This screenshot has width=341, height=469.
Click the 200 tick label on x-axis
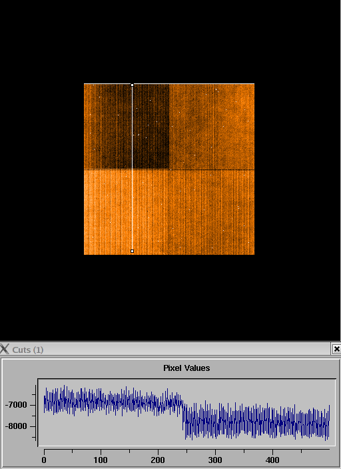click(158, 460)
